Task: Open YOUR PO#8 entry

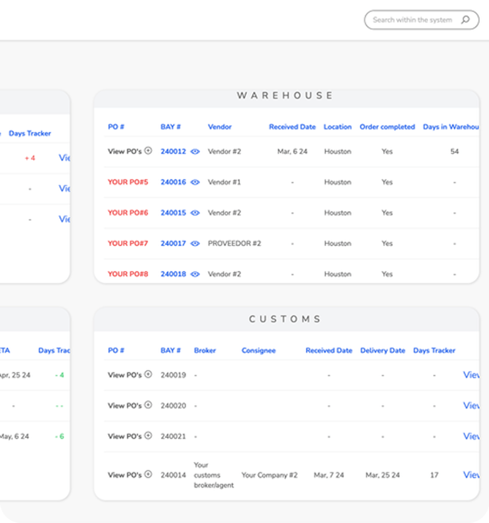Action: point(128,274)
